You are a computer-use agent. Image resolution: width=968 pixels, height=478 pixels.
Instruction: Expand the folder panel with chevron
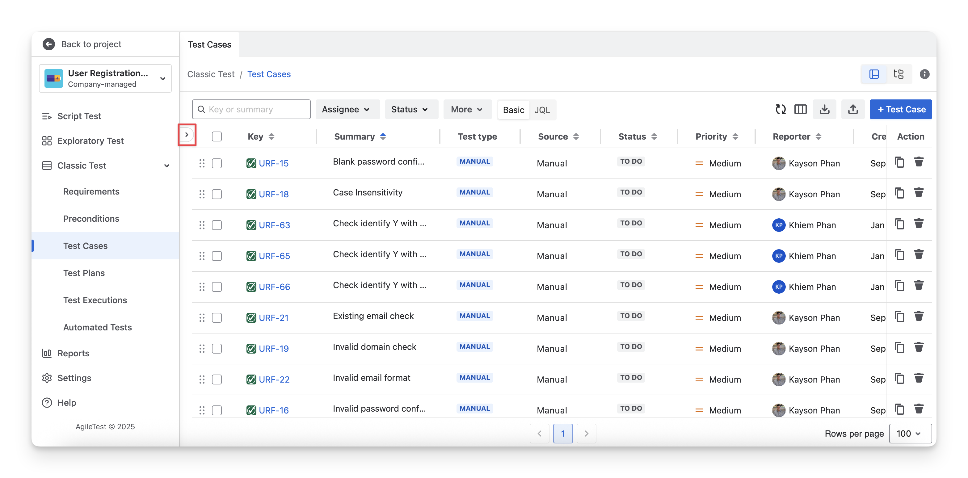click(x=186, y=135)
